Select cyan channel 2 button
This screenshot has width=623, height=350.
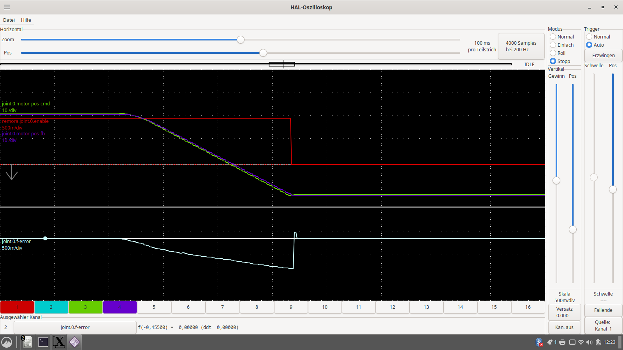(x=51, y=307)
